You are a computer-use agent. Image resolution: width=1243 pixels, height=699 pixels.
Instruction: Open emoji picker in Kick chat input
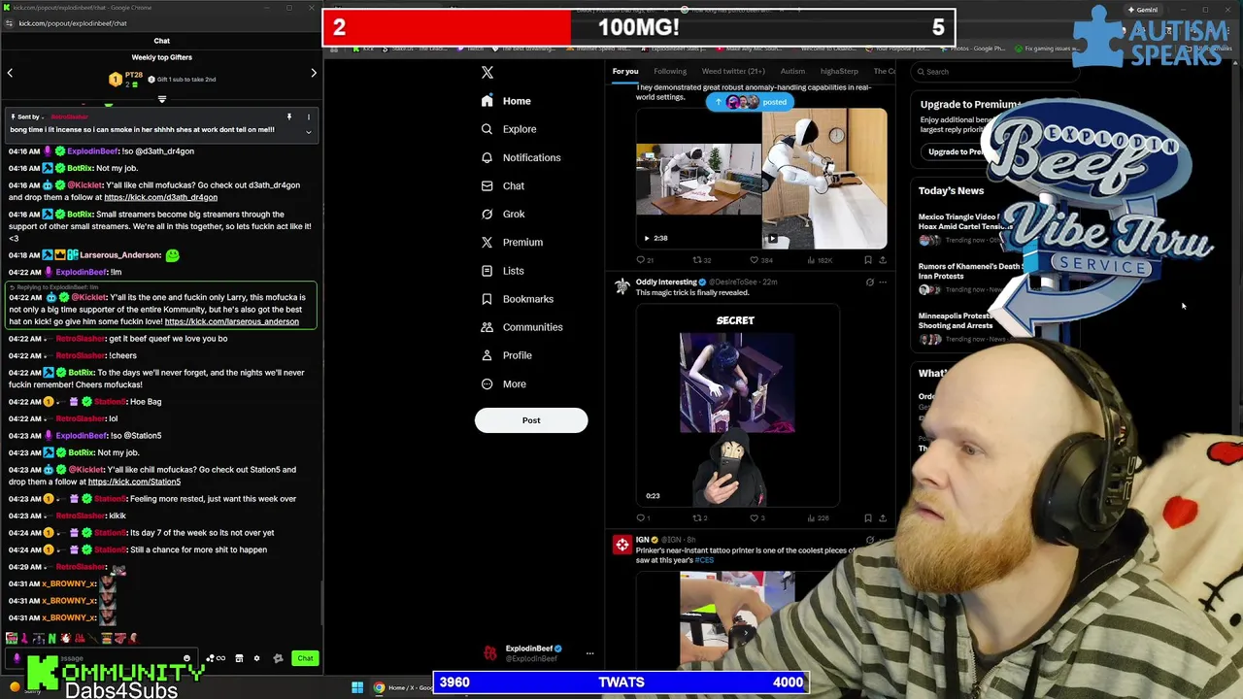(x=186, y=658)
